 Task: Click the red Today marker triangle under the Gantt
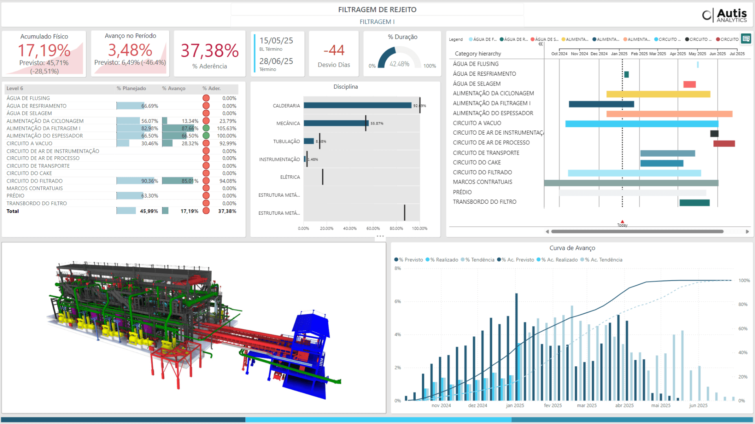pos(622,221)
